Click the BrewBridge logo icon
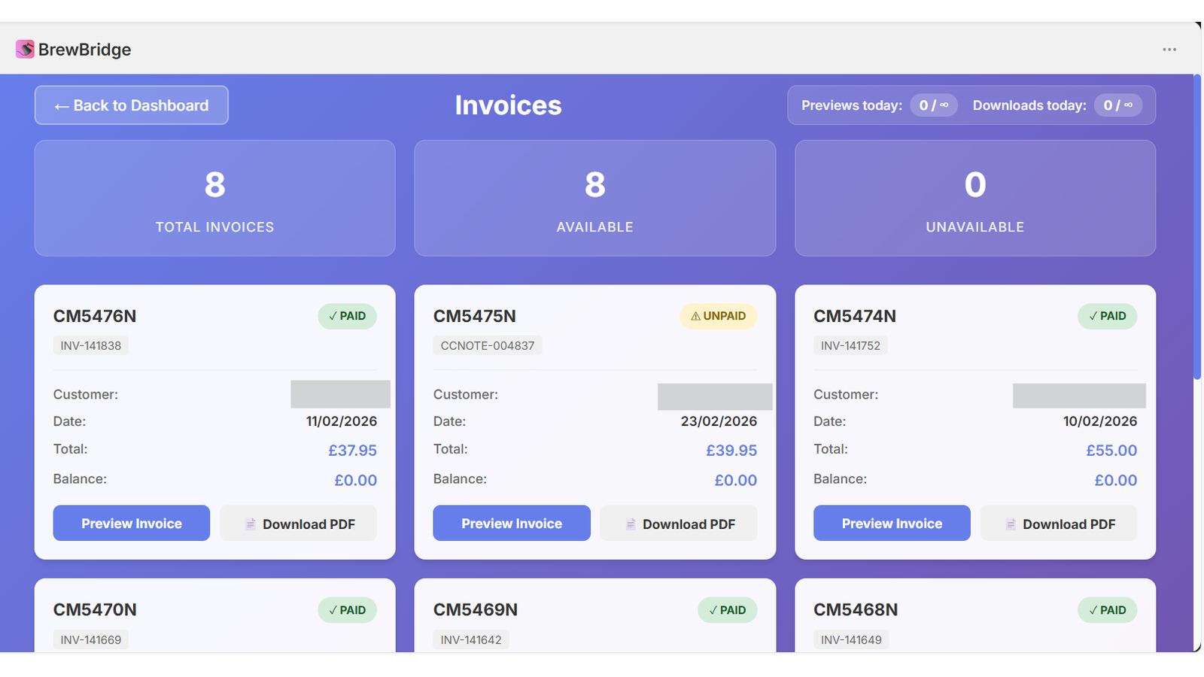 pyautogui.click(x=25, y=49)
